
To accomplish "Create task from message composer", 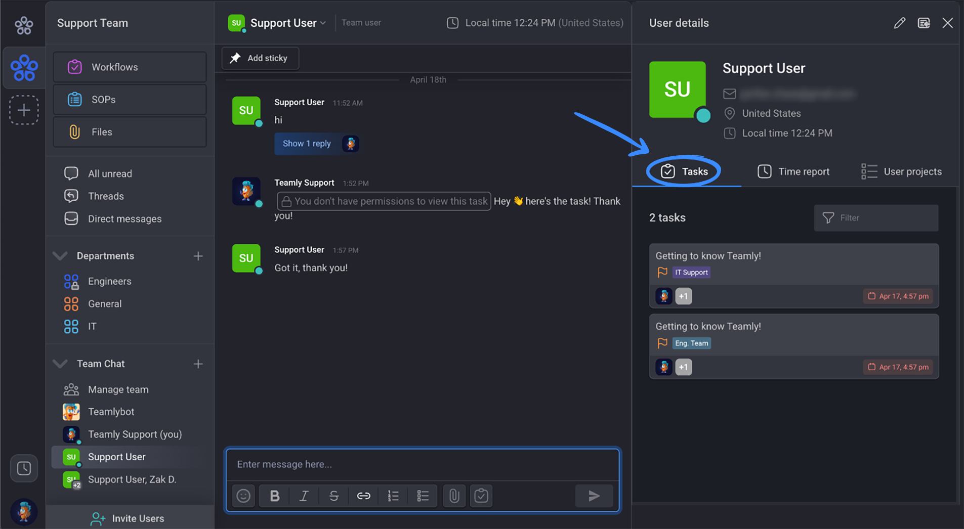I will pos(481,496).
